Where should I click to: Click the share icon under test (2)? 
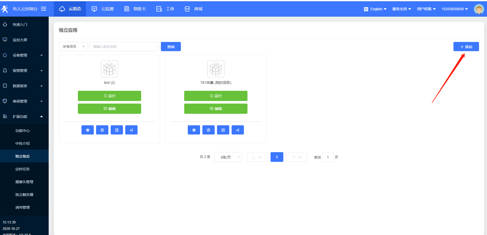[x=131, y=130]
